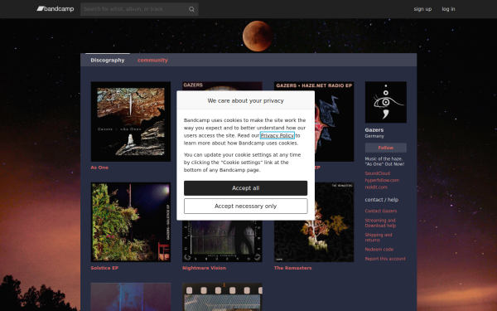This screenshot has width=497, height=311.
Task: Open the Solstice EP album cover
Action: coord(131,222)
